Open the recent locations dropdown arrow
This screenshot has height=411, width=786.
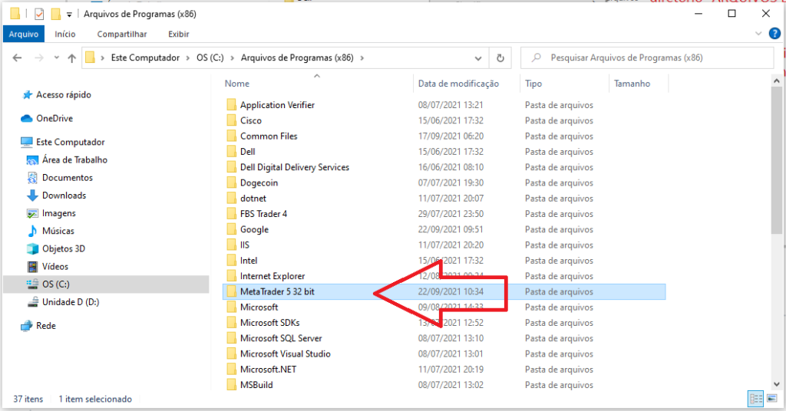coord(54,58)
